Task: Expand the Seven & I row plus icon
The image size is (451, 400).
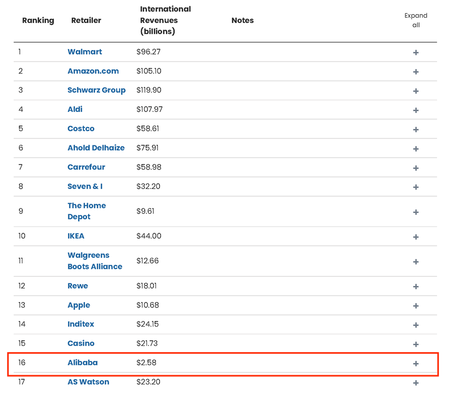Action: pyautogui.click(x=416, y=187)
